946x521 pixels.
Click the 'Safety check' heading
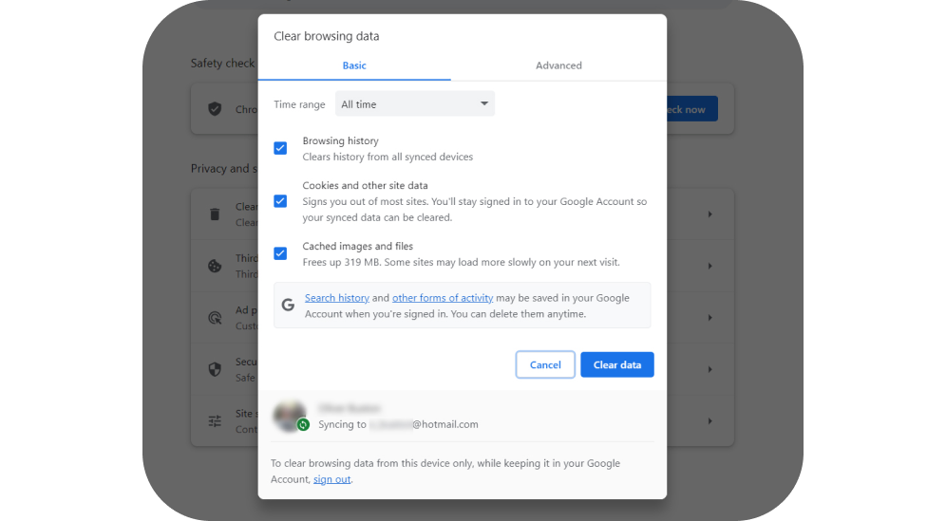(x=222, y=64)
